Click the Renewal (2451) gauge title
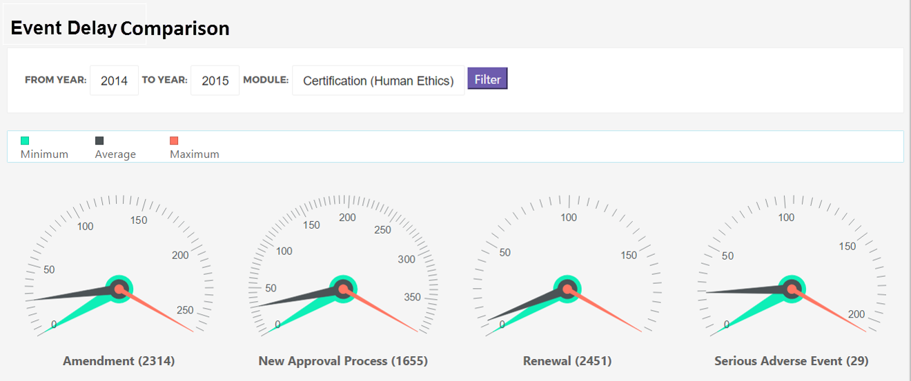This screenshot has width=911, height=381. pyautogui.click(x=567, y=361)
